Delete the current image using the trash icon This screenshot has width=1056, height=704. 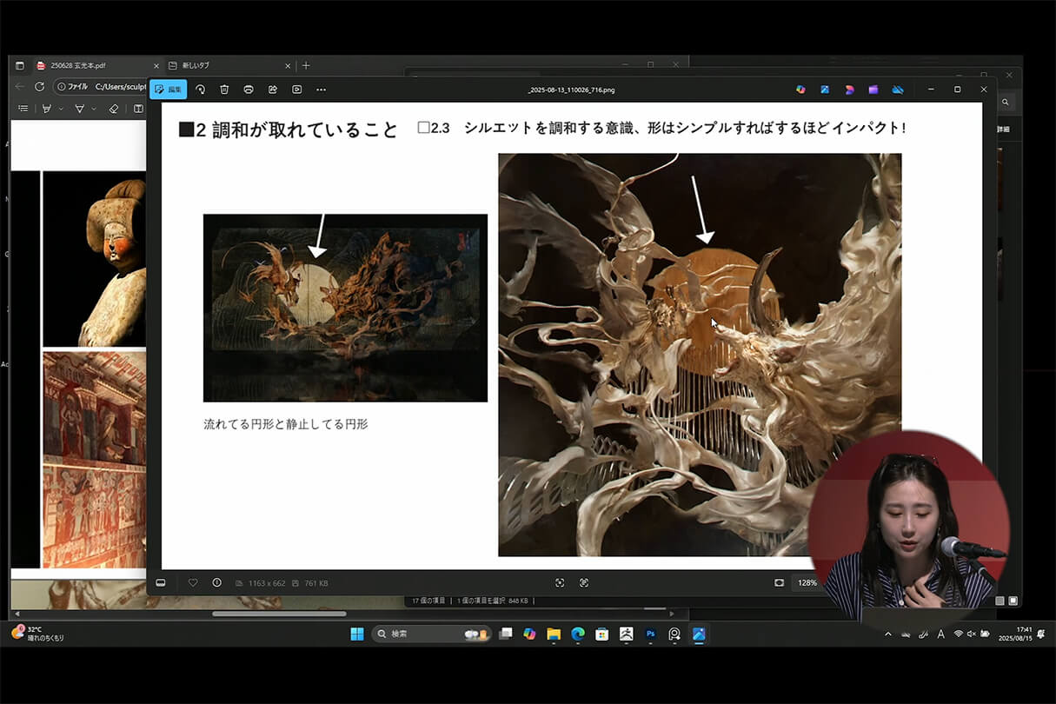(224, 89)
